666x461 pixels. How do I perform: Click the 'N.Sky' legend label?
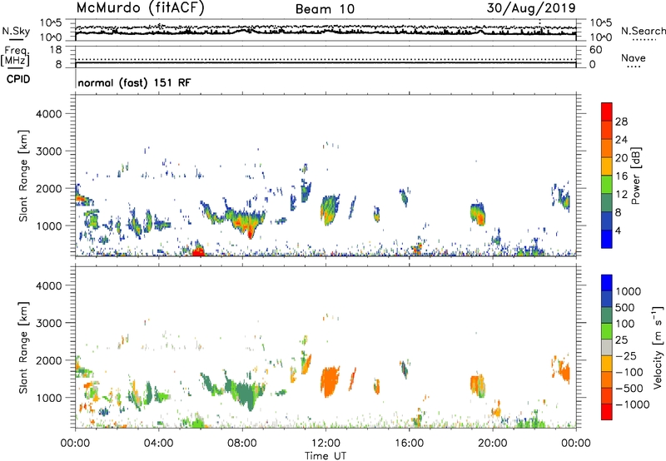click(x=16, y=31)
